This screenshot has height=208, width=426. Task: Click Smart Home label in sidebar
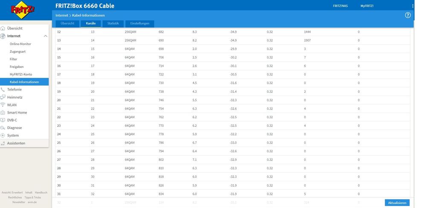tap(17, 112)
